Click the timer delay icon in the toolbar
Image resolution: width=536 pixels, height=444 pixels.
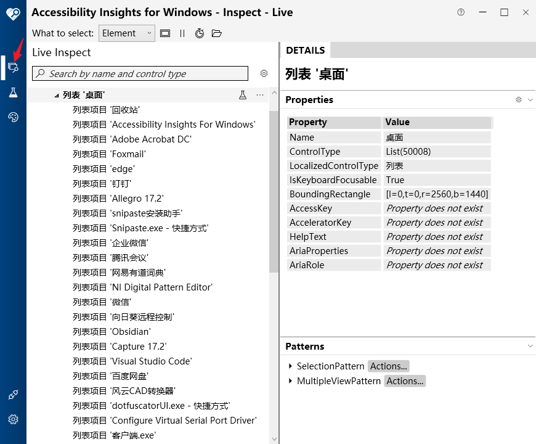[x=200, y=33]
